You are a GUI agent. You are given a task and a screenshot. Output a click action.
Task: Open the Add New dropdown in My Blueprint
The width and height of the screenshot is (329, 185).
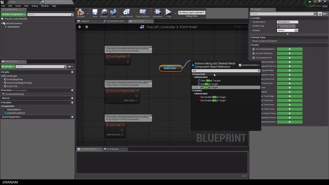click(8, 66)
